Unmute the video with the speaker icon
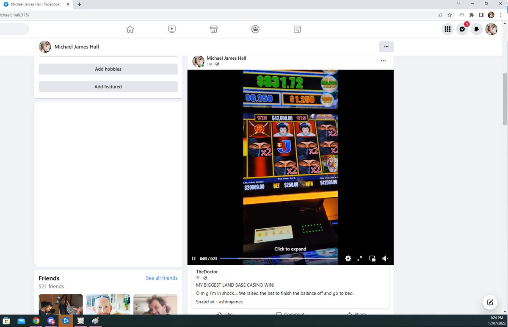This screenshot has height=327, width=508. pyautogui.click(x=385, y=258)
